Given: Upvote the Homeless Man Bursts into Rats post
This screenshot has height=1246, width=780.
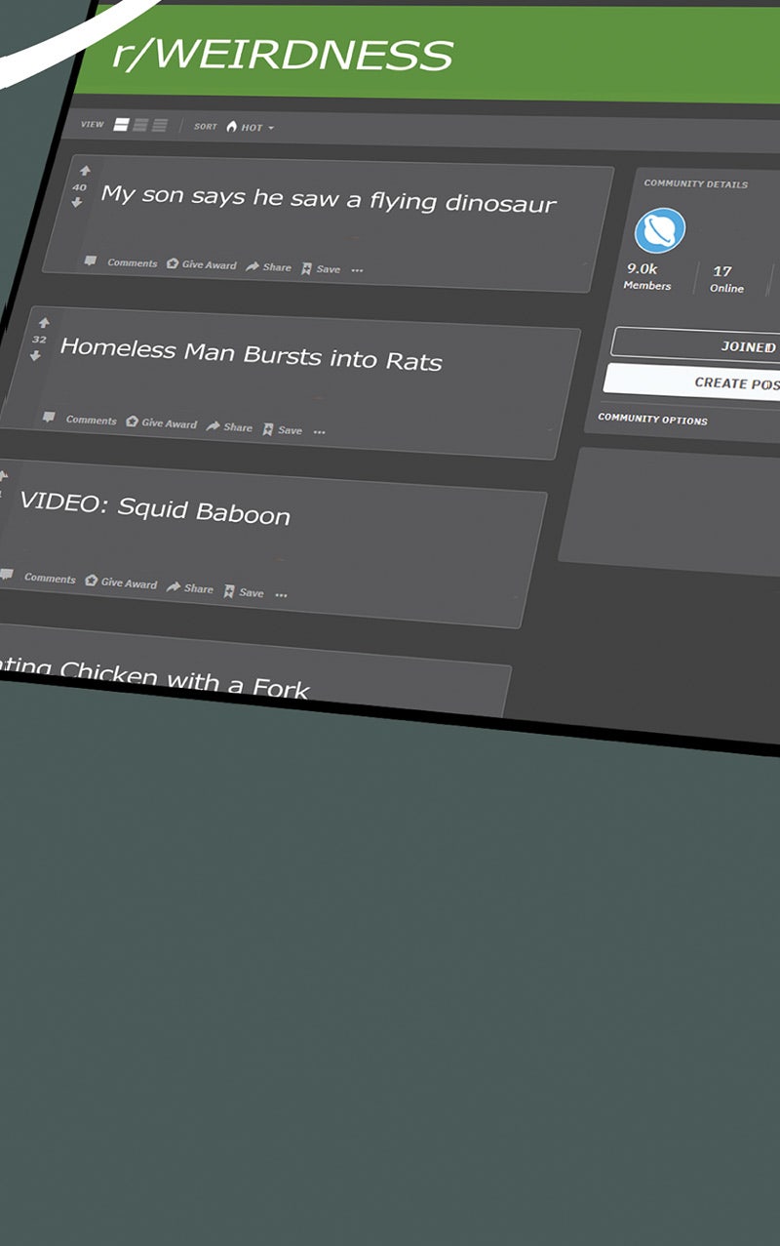Looking at the screenshot, I should [x=43, y=323].
